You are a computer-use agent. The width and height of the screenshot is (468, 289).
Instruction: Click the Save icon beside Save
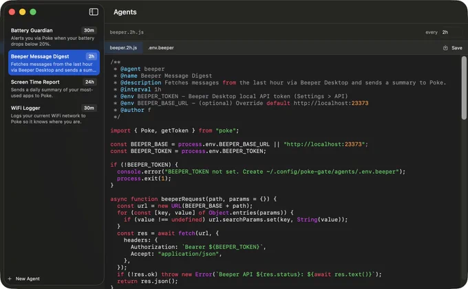[x=445, y=48]
